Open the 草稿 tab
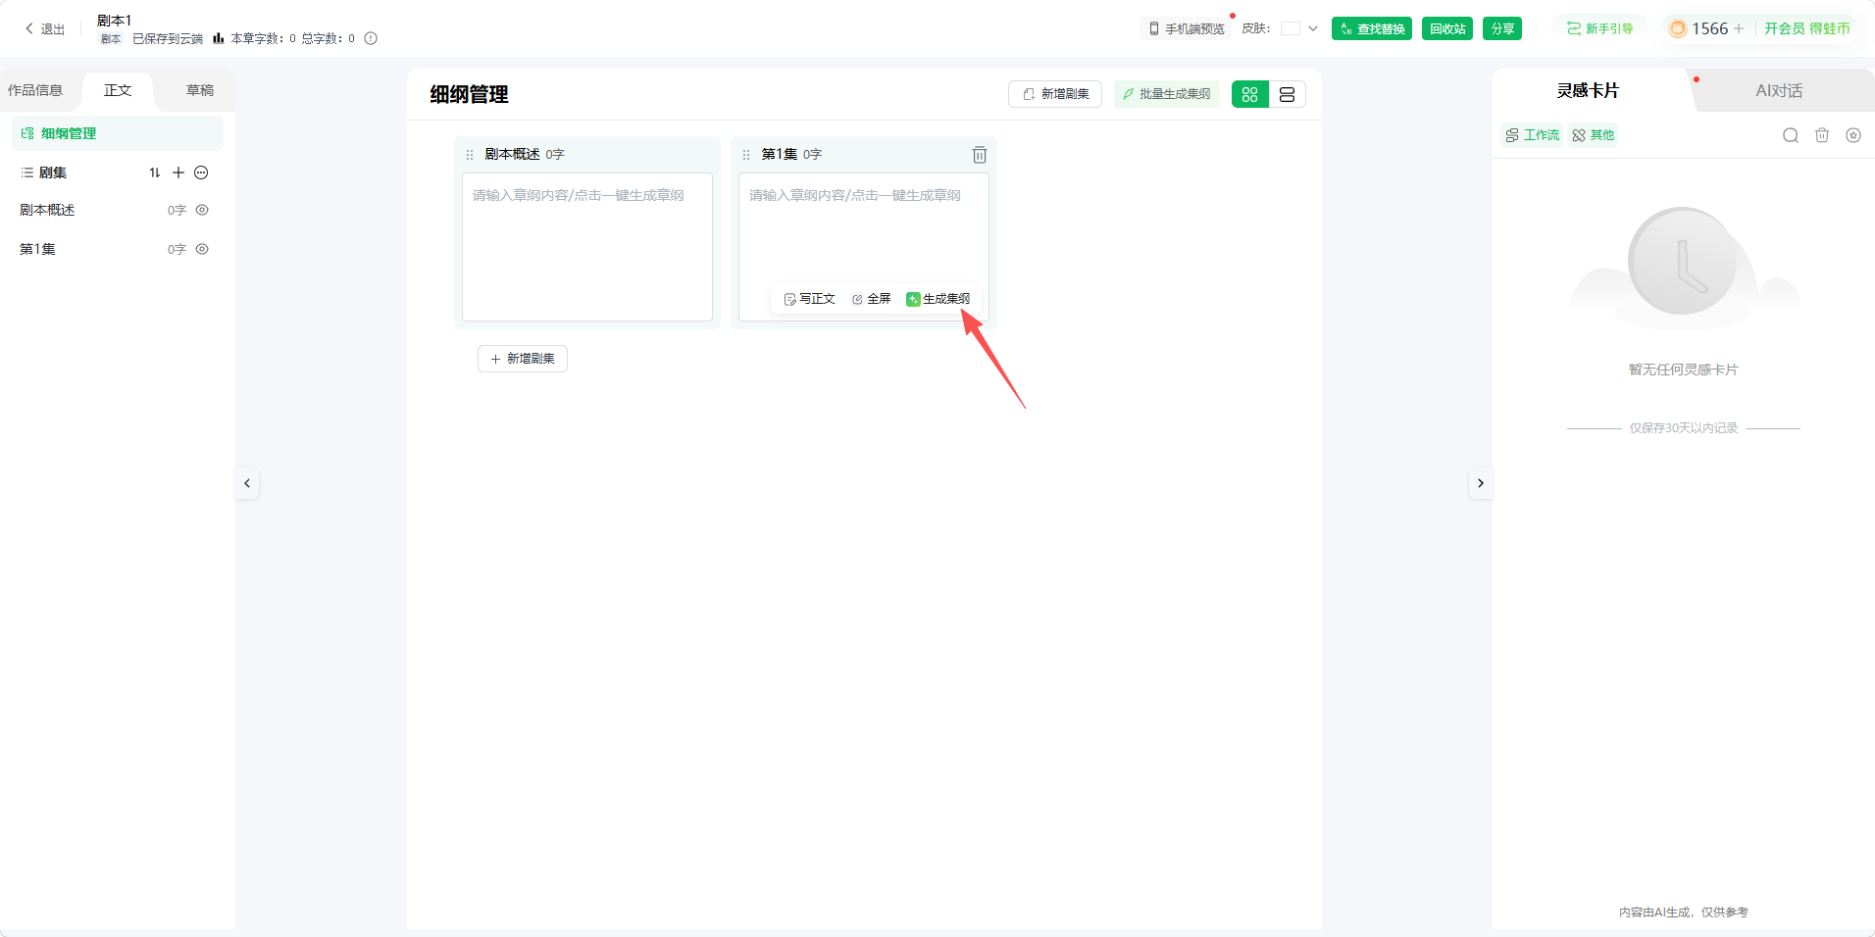This screenshot has width=1875, height=937. 200,90
